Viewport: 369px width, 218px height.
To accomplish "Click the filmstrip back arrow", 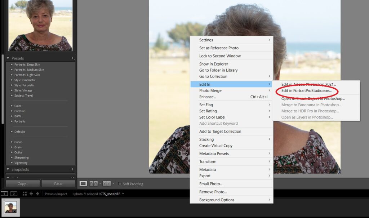I will (x=31, y=194).
